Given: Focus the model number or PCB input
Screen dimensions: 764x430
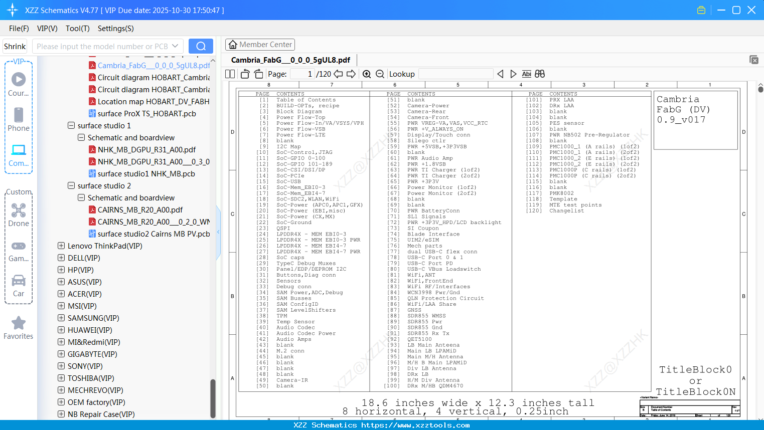Looking at the screenshot, I should pyautogui.click(x=102, y=46).
